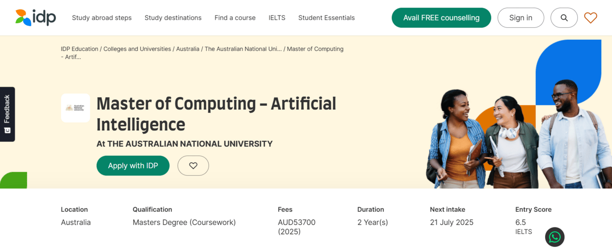Image resolution: width=612 pixels, height=252 pixels.
Task: Save course with heart button beside Apply
Action: (x=193, y=165)
